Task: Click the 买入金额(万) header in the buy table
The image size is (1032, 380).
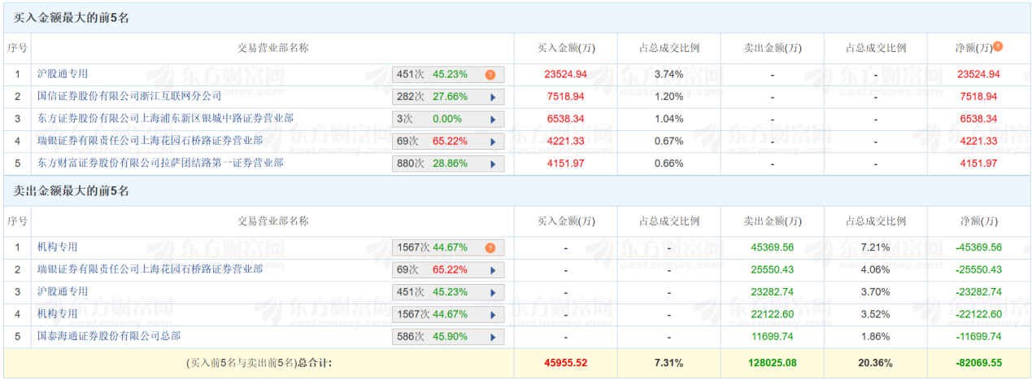Action: tap(566, 48)
